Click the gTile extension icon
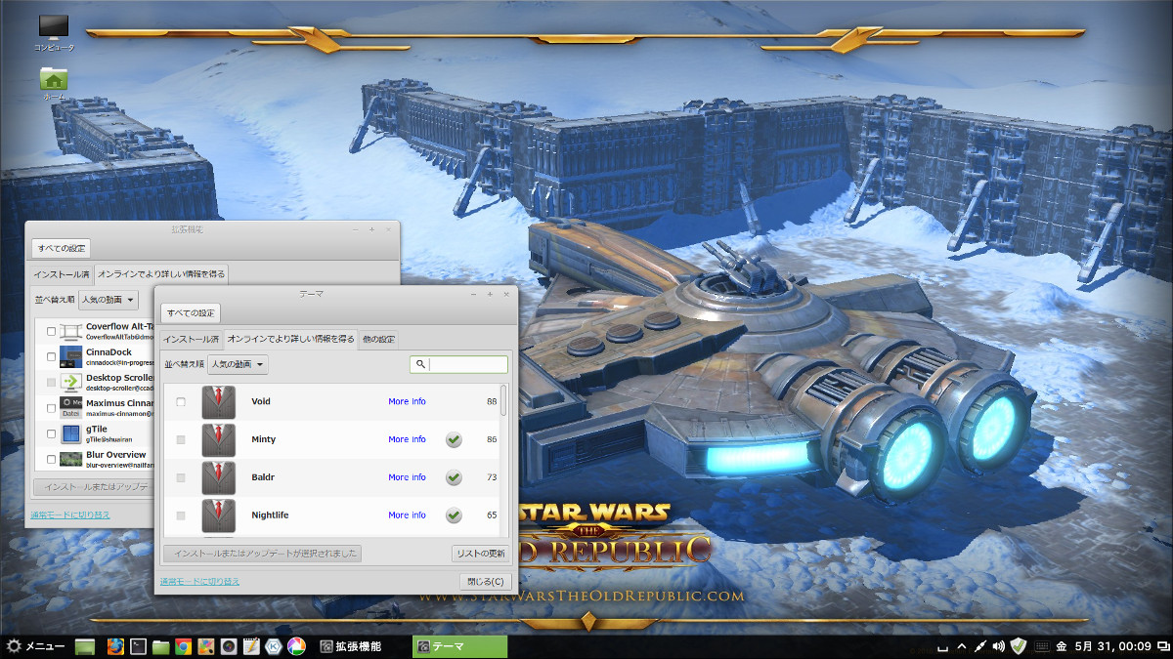The height and width of the screenshot is (659, 1173). [70, 433]
